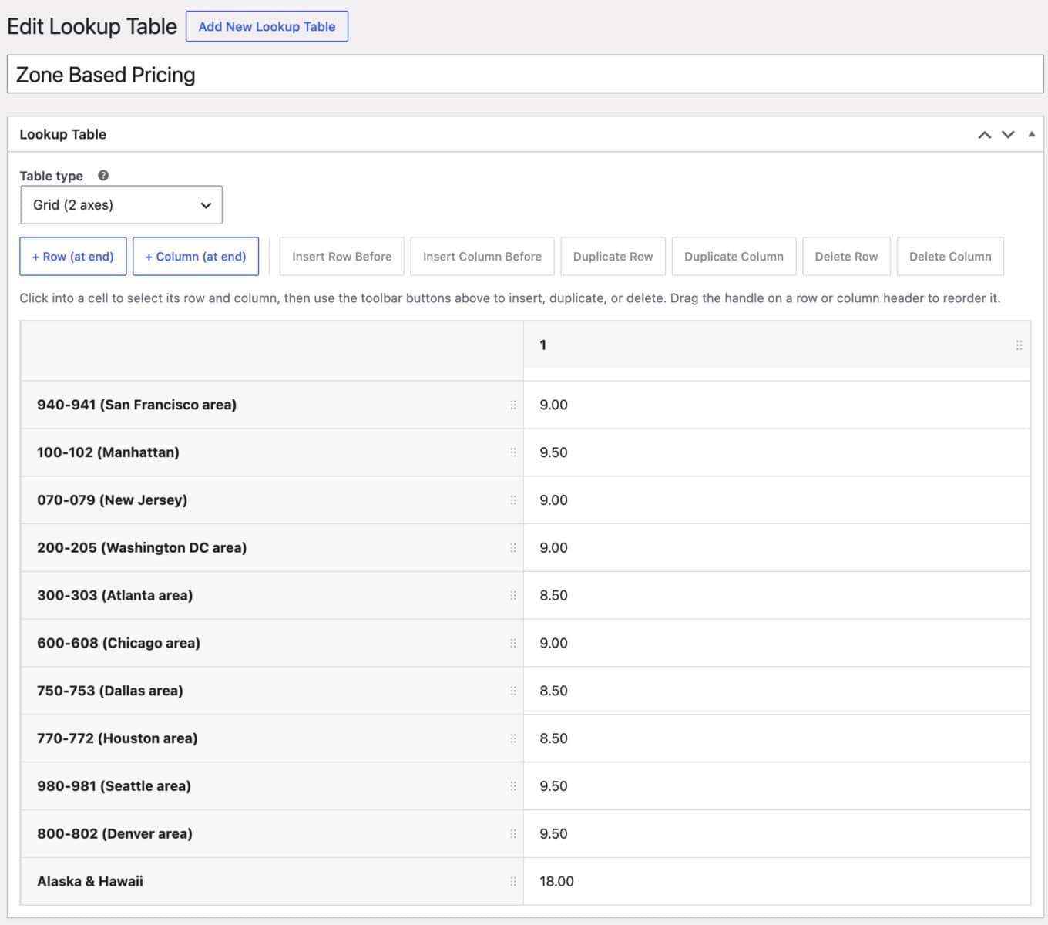Click drag handle for Dallas area row
Viewport: 1048px width, 925px height.
point(513,691)
